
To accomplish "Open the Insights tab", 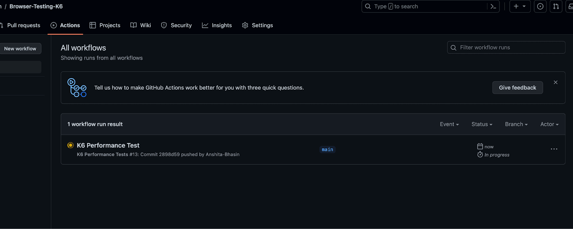I will tap(221, 25).
